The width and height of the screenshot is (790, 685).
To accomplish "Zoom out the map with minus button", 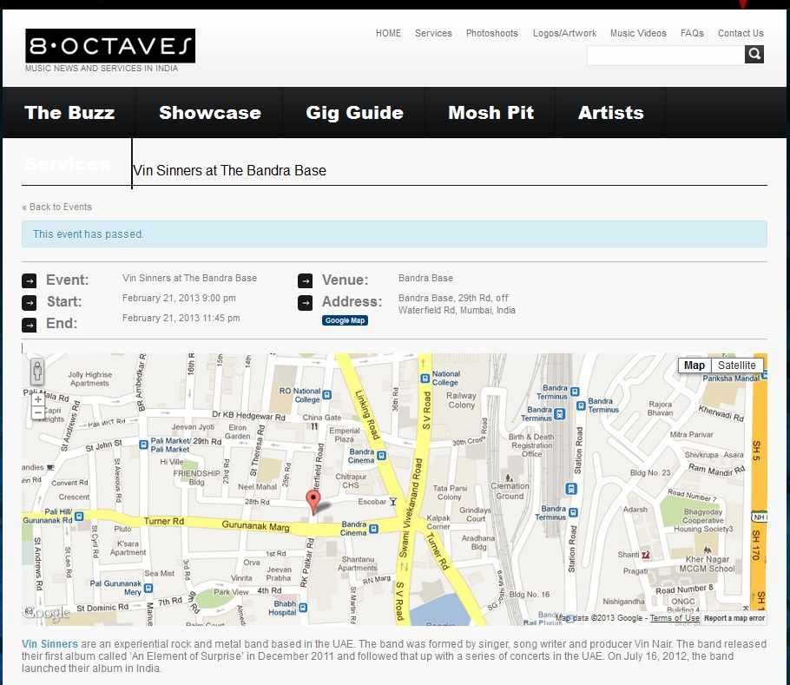I will coord(37,412).
